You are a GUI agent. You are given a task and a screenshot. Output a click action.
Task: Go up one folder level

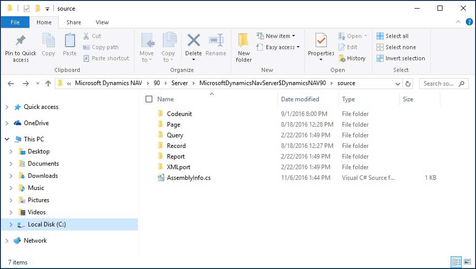[x=48, y=84]
